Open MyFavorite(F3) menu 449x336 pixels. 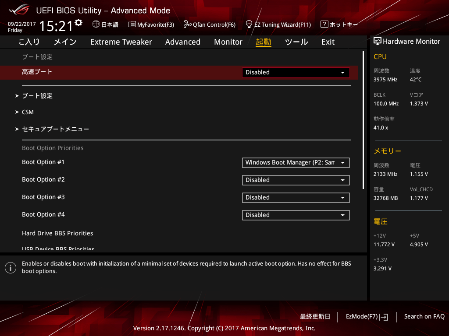(x=156, y=24)
